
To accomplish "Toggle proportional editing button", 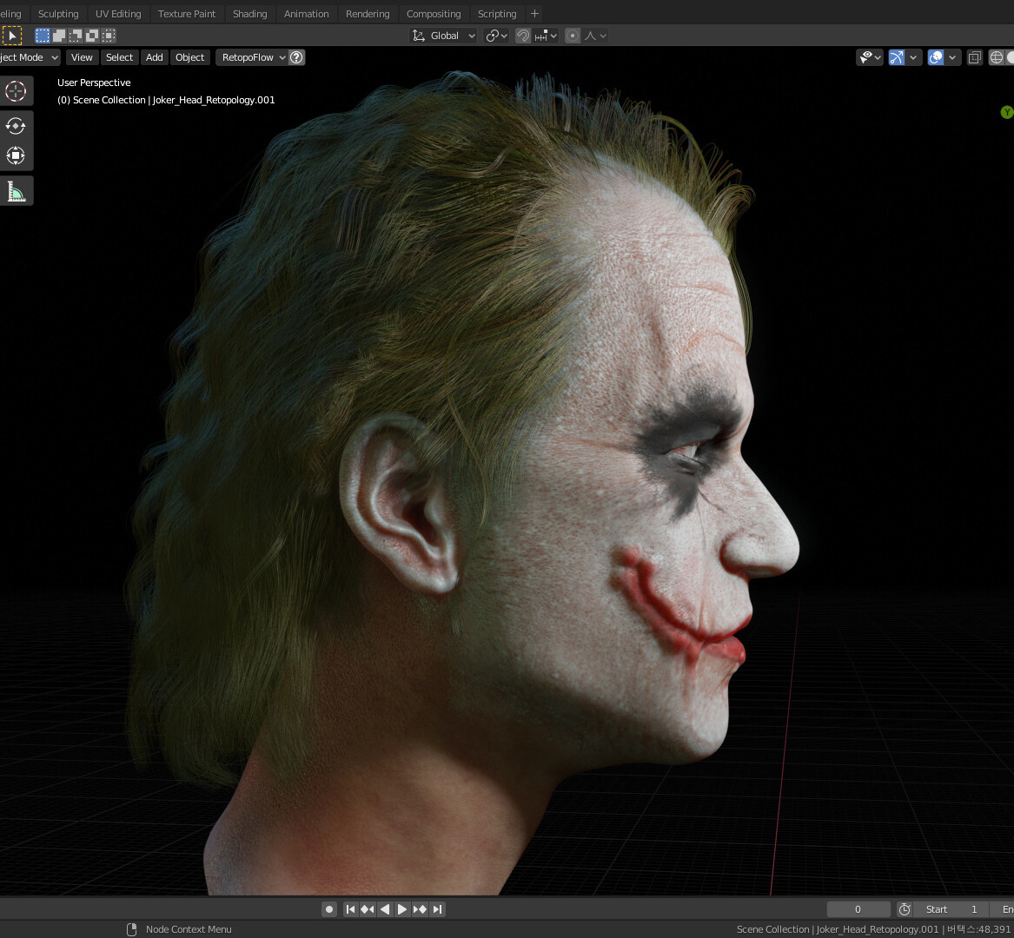I will 573,36.
